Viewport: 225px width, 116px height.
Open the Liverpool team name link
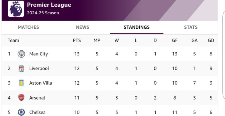[39, 68]
